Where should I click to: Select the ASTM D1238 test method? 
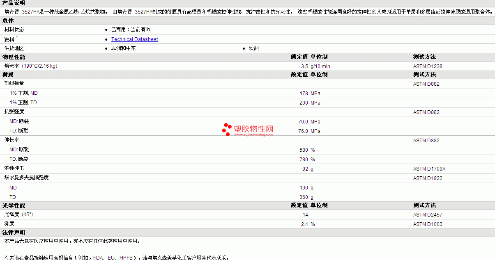pyautogui.click(x=428, y=66)
